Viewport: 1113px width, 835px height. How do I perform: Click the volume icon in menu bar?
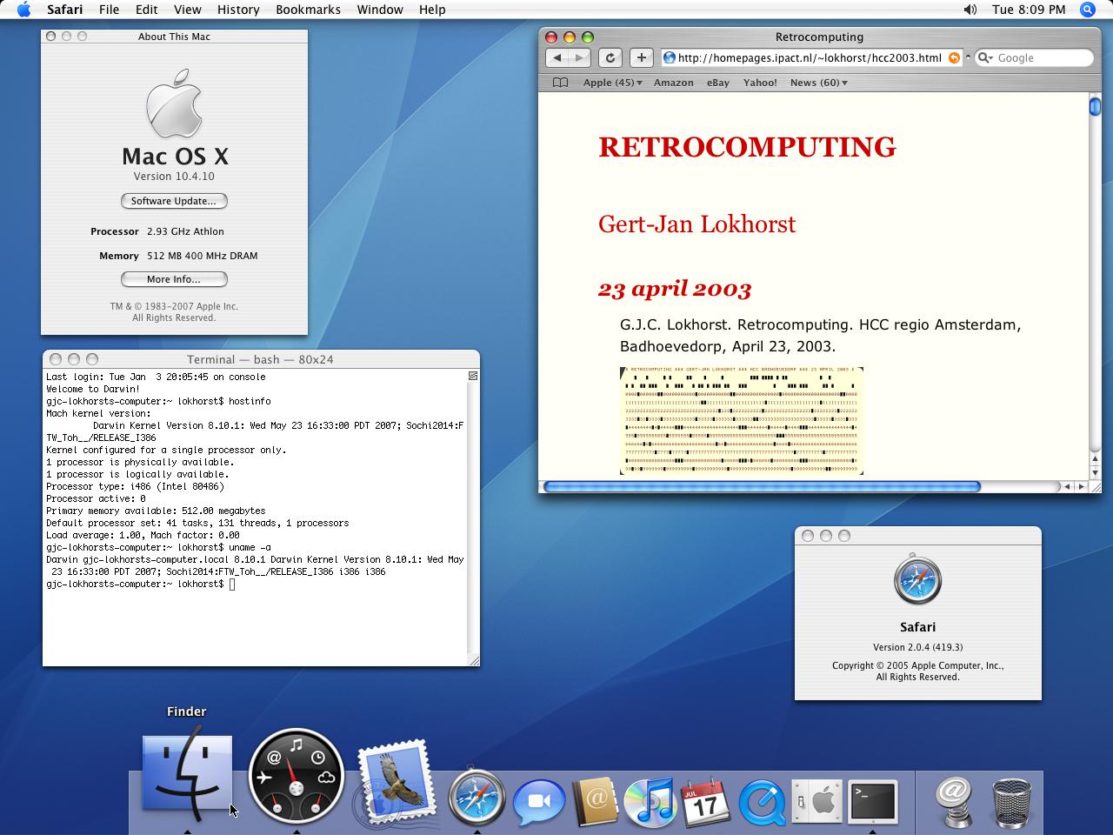pos(970,10)
